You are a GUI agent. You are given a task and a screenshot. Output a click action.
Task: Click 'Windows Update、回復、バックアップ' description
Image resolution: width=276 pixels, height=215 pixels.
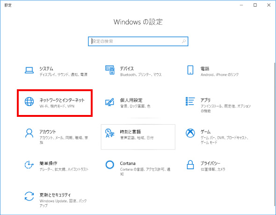[x=63, y=203]
